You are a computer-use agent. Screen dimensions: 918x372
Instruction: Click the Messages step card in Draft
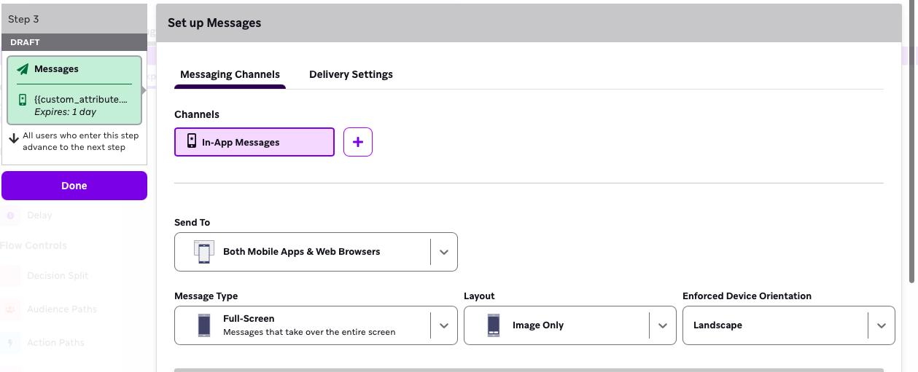(74, 90)
